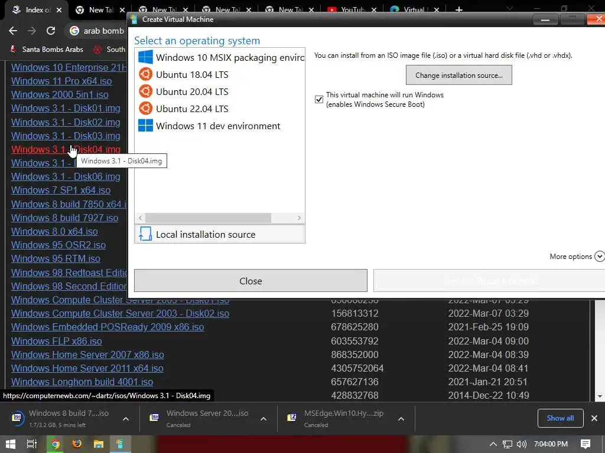Screen dimensions: 605x453
Task: Download Windows 3.1 - Disk01.img
Action: [66, 109]
